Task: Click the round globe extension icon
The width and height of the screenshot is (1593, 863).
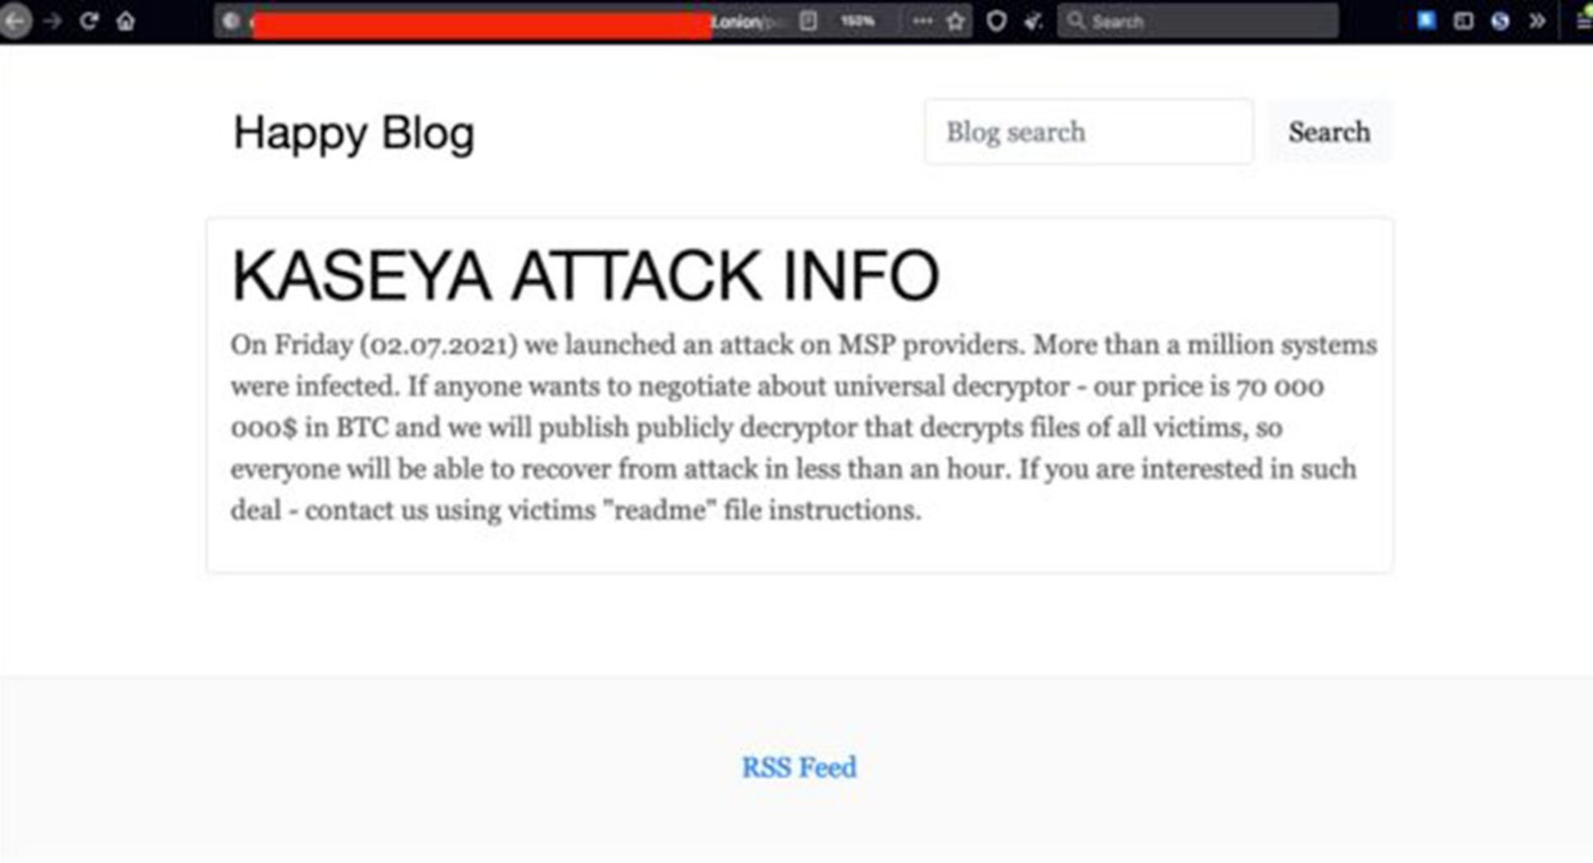Action: pos(1500,21)
